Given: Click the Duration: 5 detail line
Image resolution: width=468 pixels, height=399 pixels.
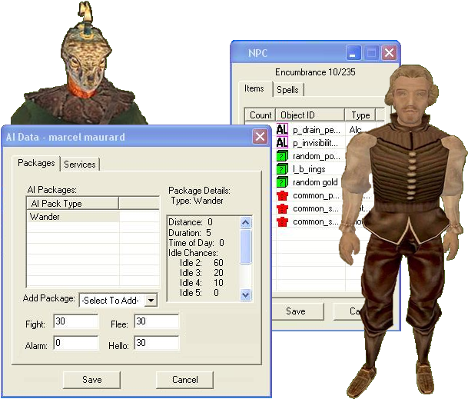Looking at the screenshot, I should (190, 233).
